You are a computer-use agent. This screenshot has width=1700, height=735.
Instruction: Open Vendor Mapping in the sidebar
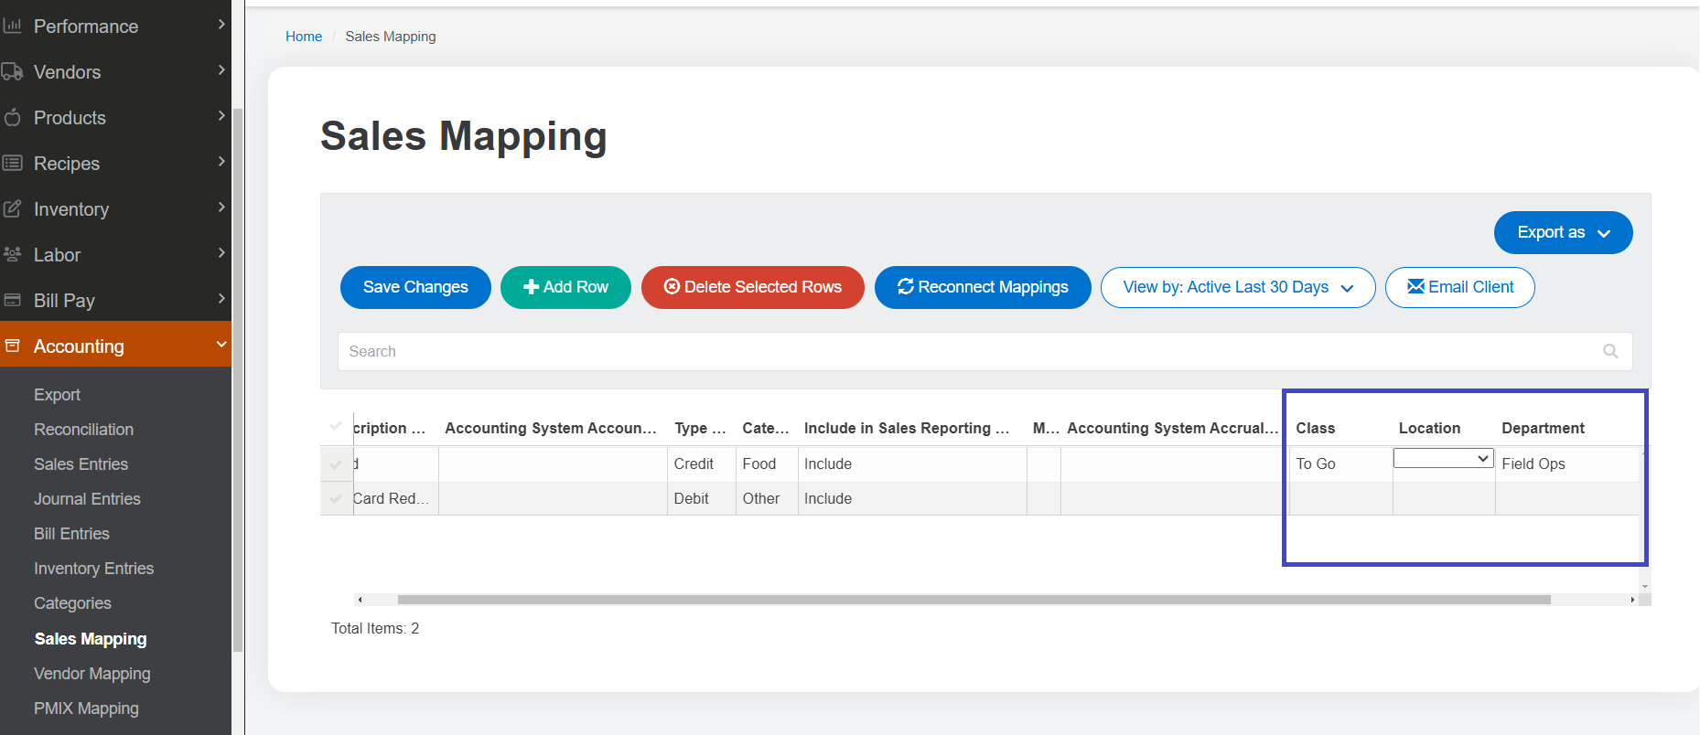click(91, 674)
